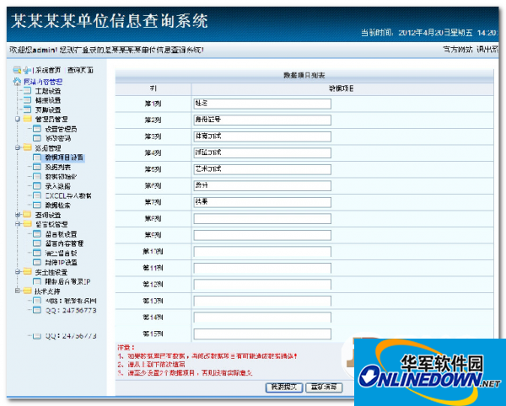The image size is (506, 406).
Task: Click the page icon beside 修改密码
Action: point(37,138)
